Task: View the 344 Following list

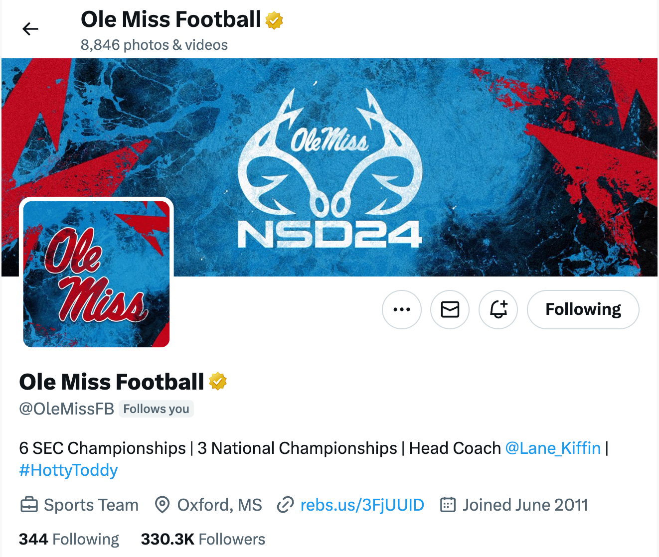Action: (69, 539)
